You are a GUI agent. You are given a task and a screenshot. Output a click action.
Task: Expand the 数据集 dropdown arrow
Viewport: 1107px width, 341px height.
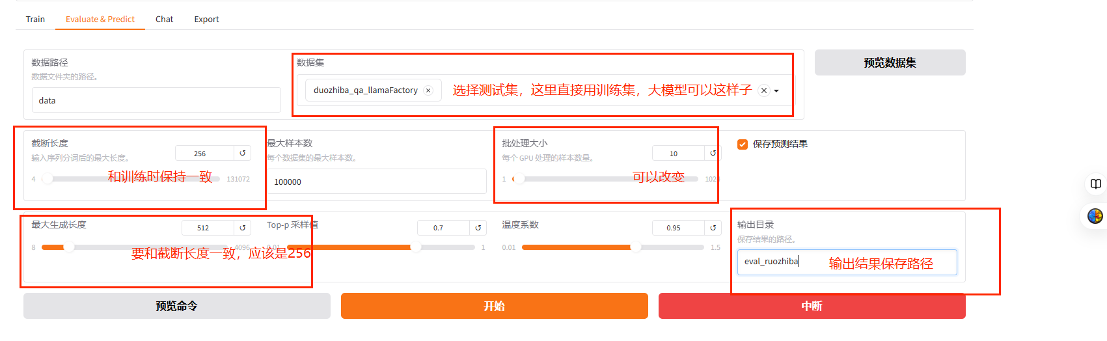click(x=776, y=91)
